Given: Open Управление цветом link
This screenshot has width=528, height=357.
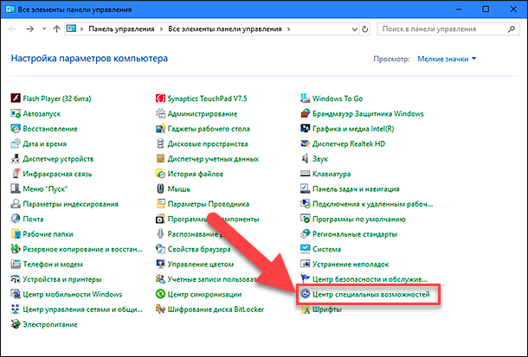Looking at the screenshot, I should [x=201, y=265].
